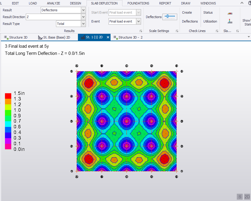Toggle the S view indicator button
This screenshot has height=201, width=251.
click(239, 197)
